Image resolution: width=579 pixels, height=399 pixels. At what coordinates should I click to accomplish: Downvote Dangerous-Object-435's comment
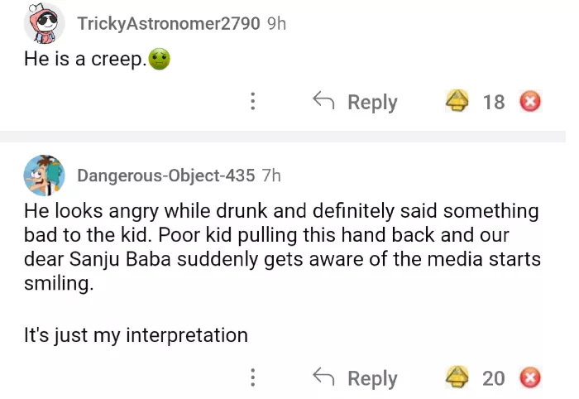(x=530, y=378)
